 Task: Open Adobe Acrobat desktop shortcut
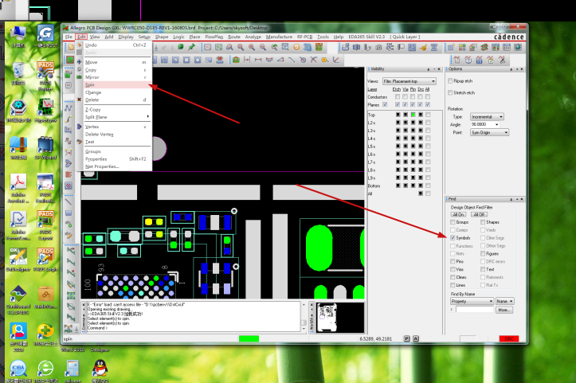coord(18,187)
